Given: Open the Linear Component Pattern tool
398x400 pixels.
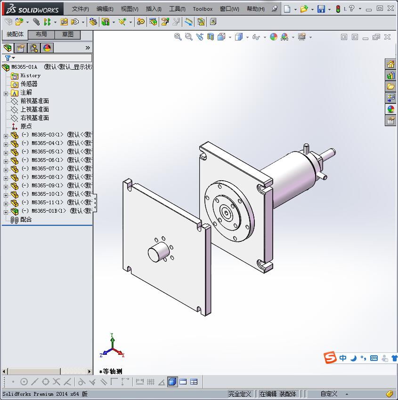Looking at the screenshot, I should click(47, 22).
